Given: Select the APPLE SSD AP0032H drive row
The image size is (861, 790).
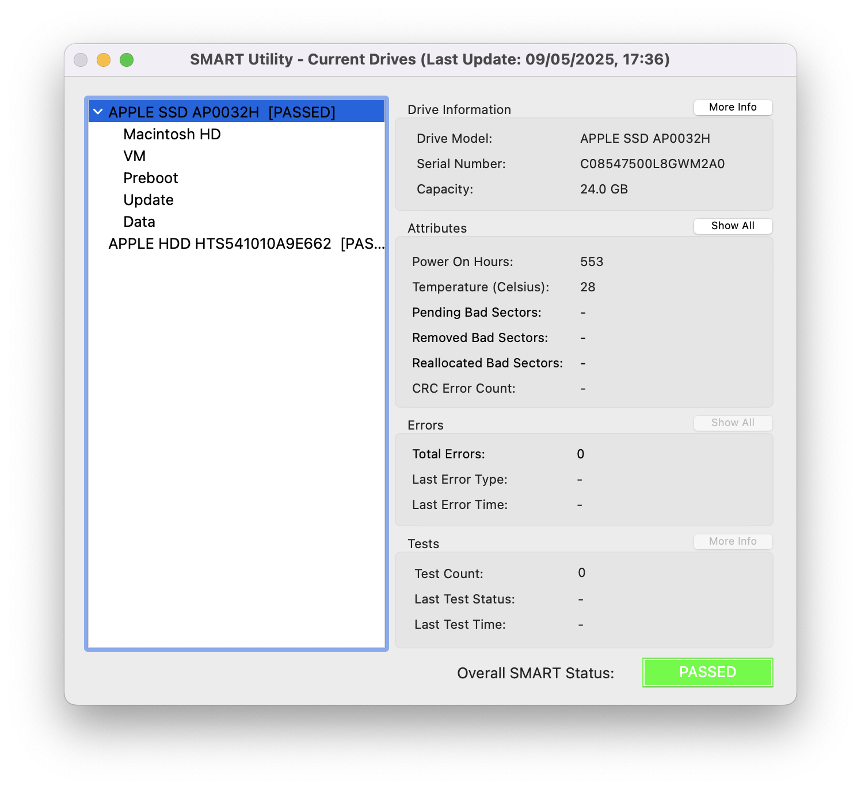Looking at the screenshot, I should click(222, 112).
